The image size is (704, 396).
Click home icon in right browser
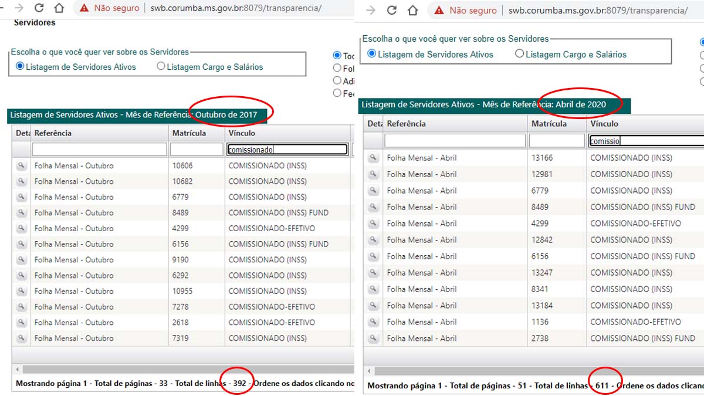pos(412,10)
